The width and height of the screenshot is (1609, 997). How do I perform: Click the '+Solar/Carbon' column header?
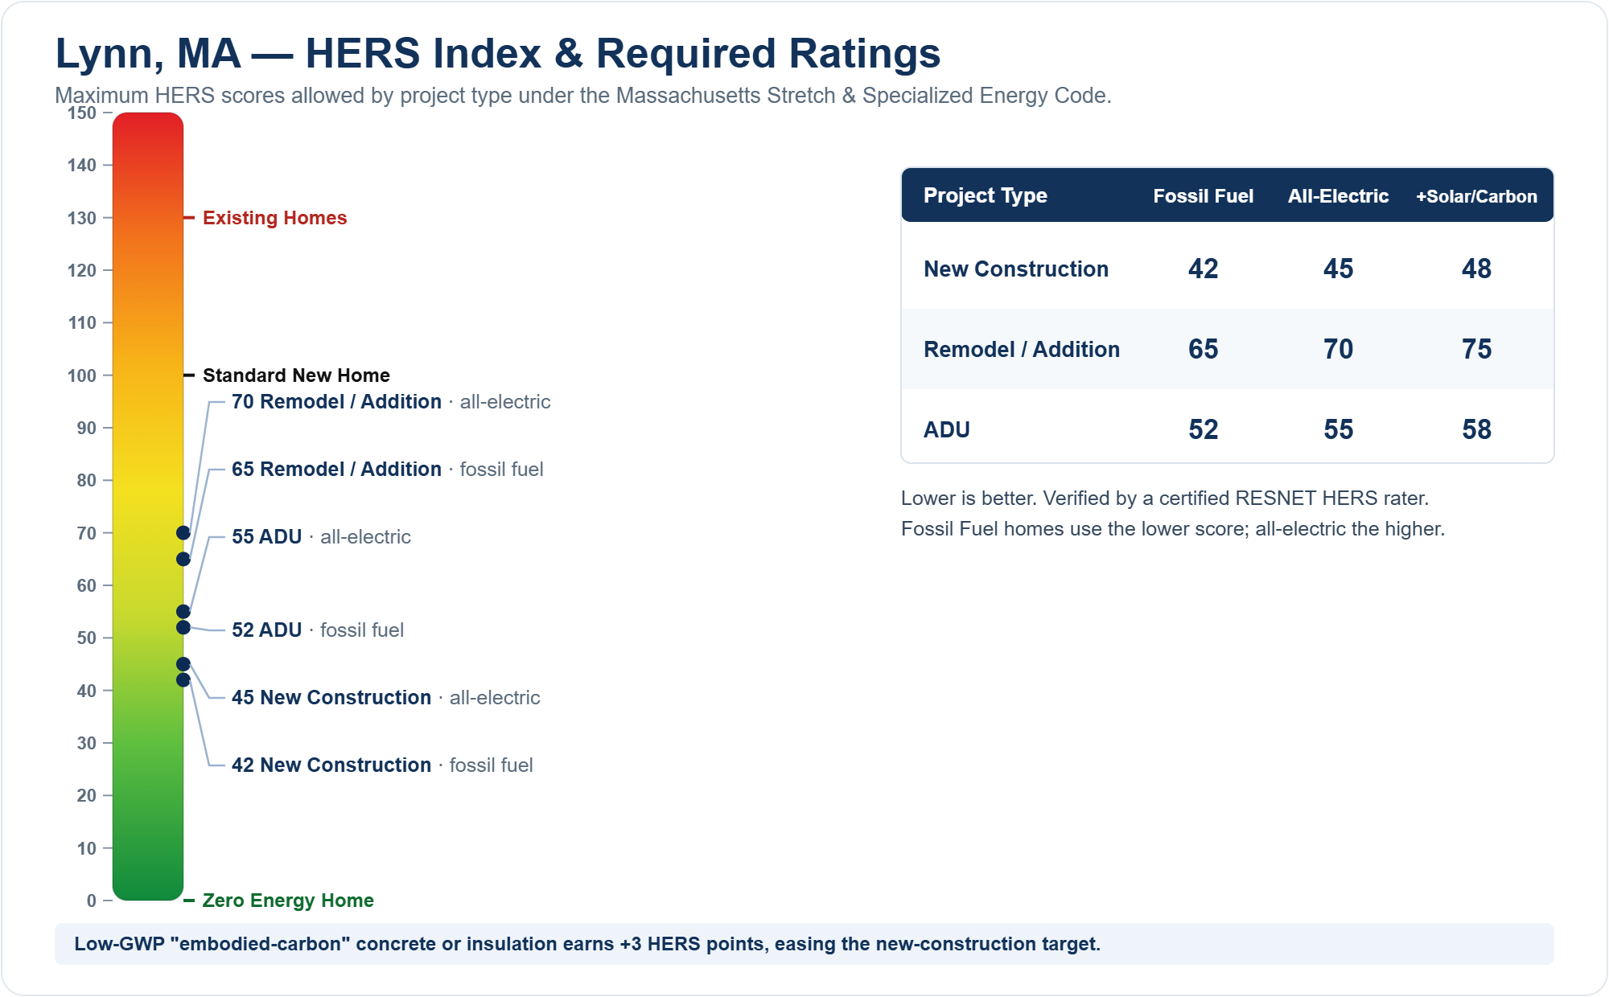[1477, 196]
